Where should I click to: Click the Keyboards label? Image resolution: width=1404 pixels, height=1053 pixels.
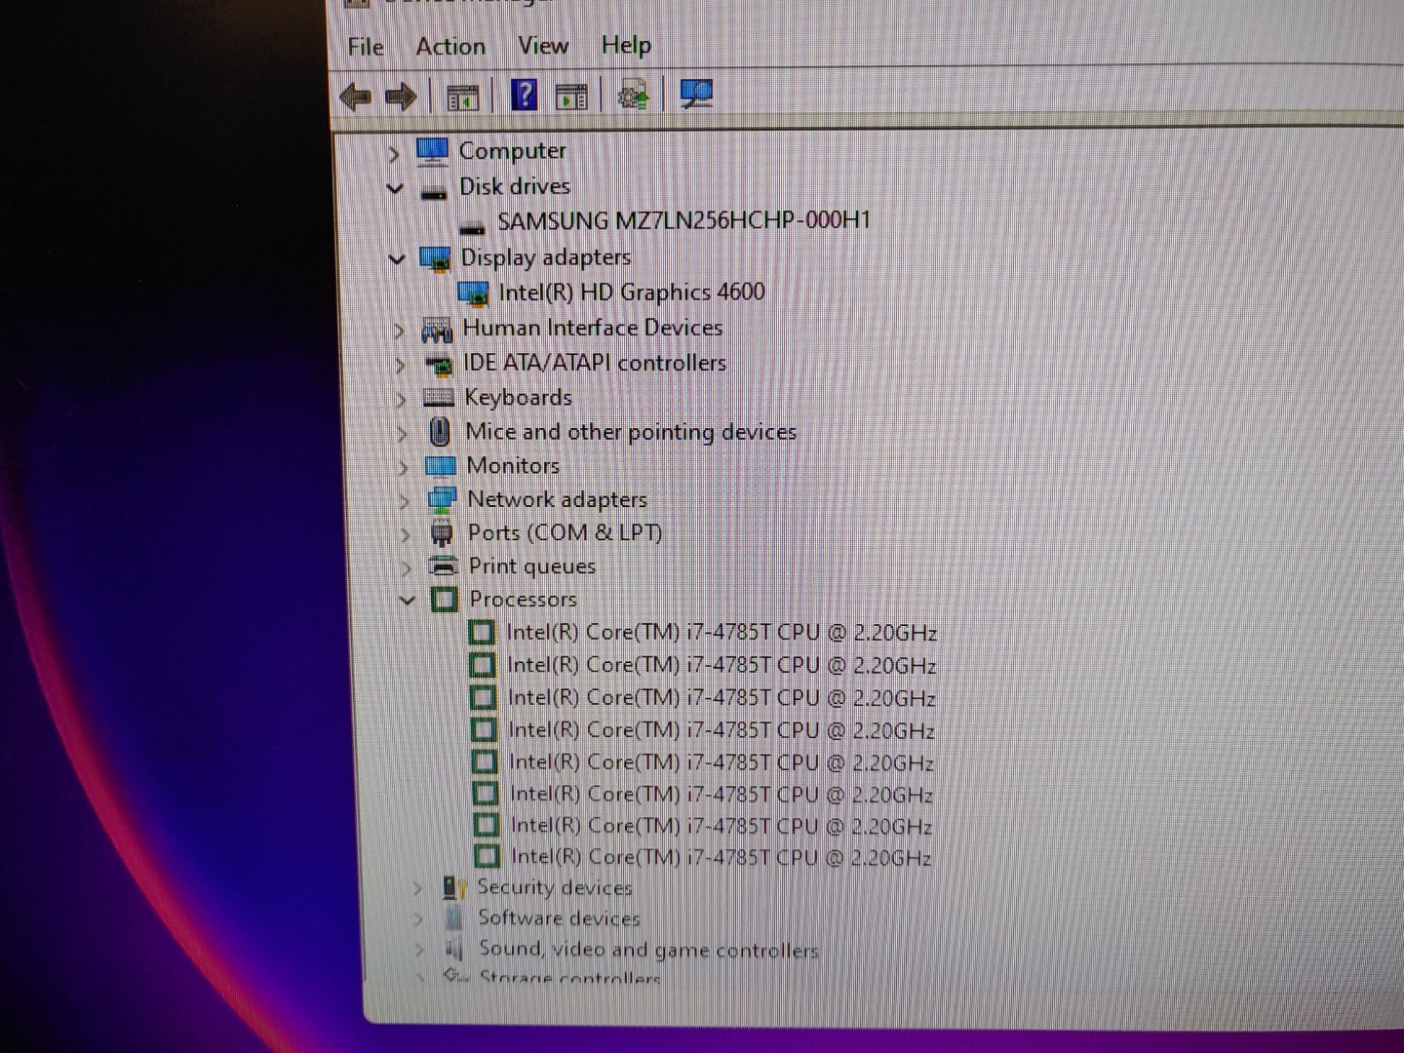pyautogui.click(x=518, y=398)
